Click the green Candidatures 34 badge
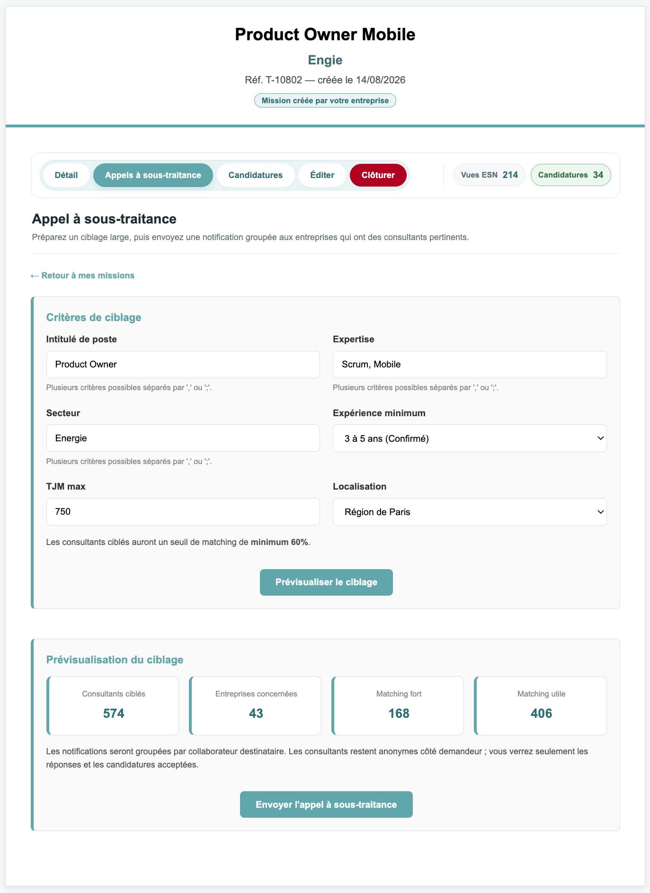Screen dimensions: 650x893 (x=571, y=175)
